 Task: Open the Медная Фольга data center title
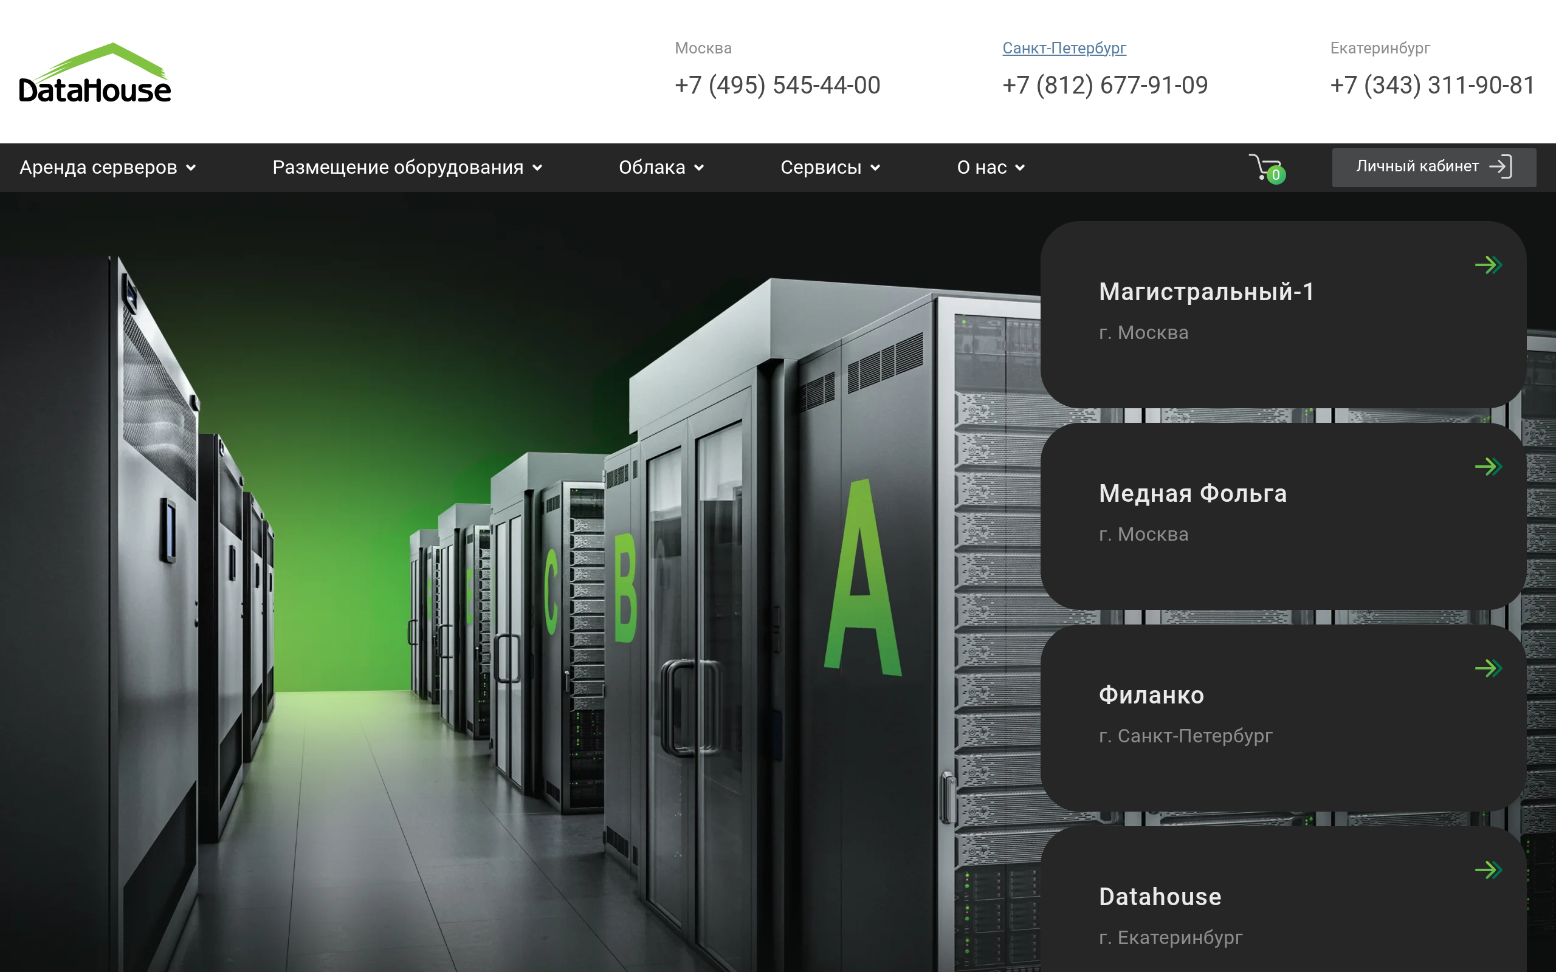1193,494
